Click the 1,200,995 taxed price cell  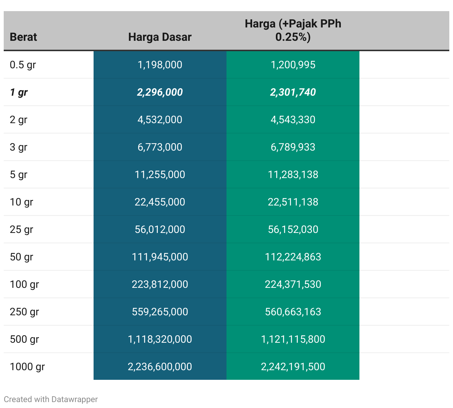click(293, 65)
